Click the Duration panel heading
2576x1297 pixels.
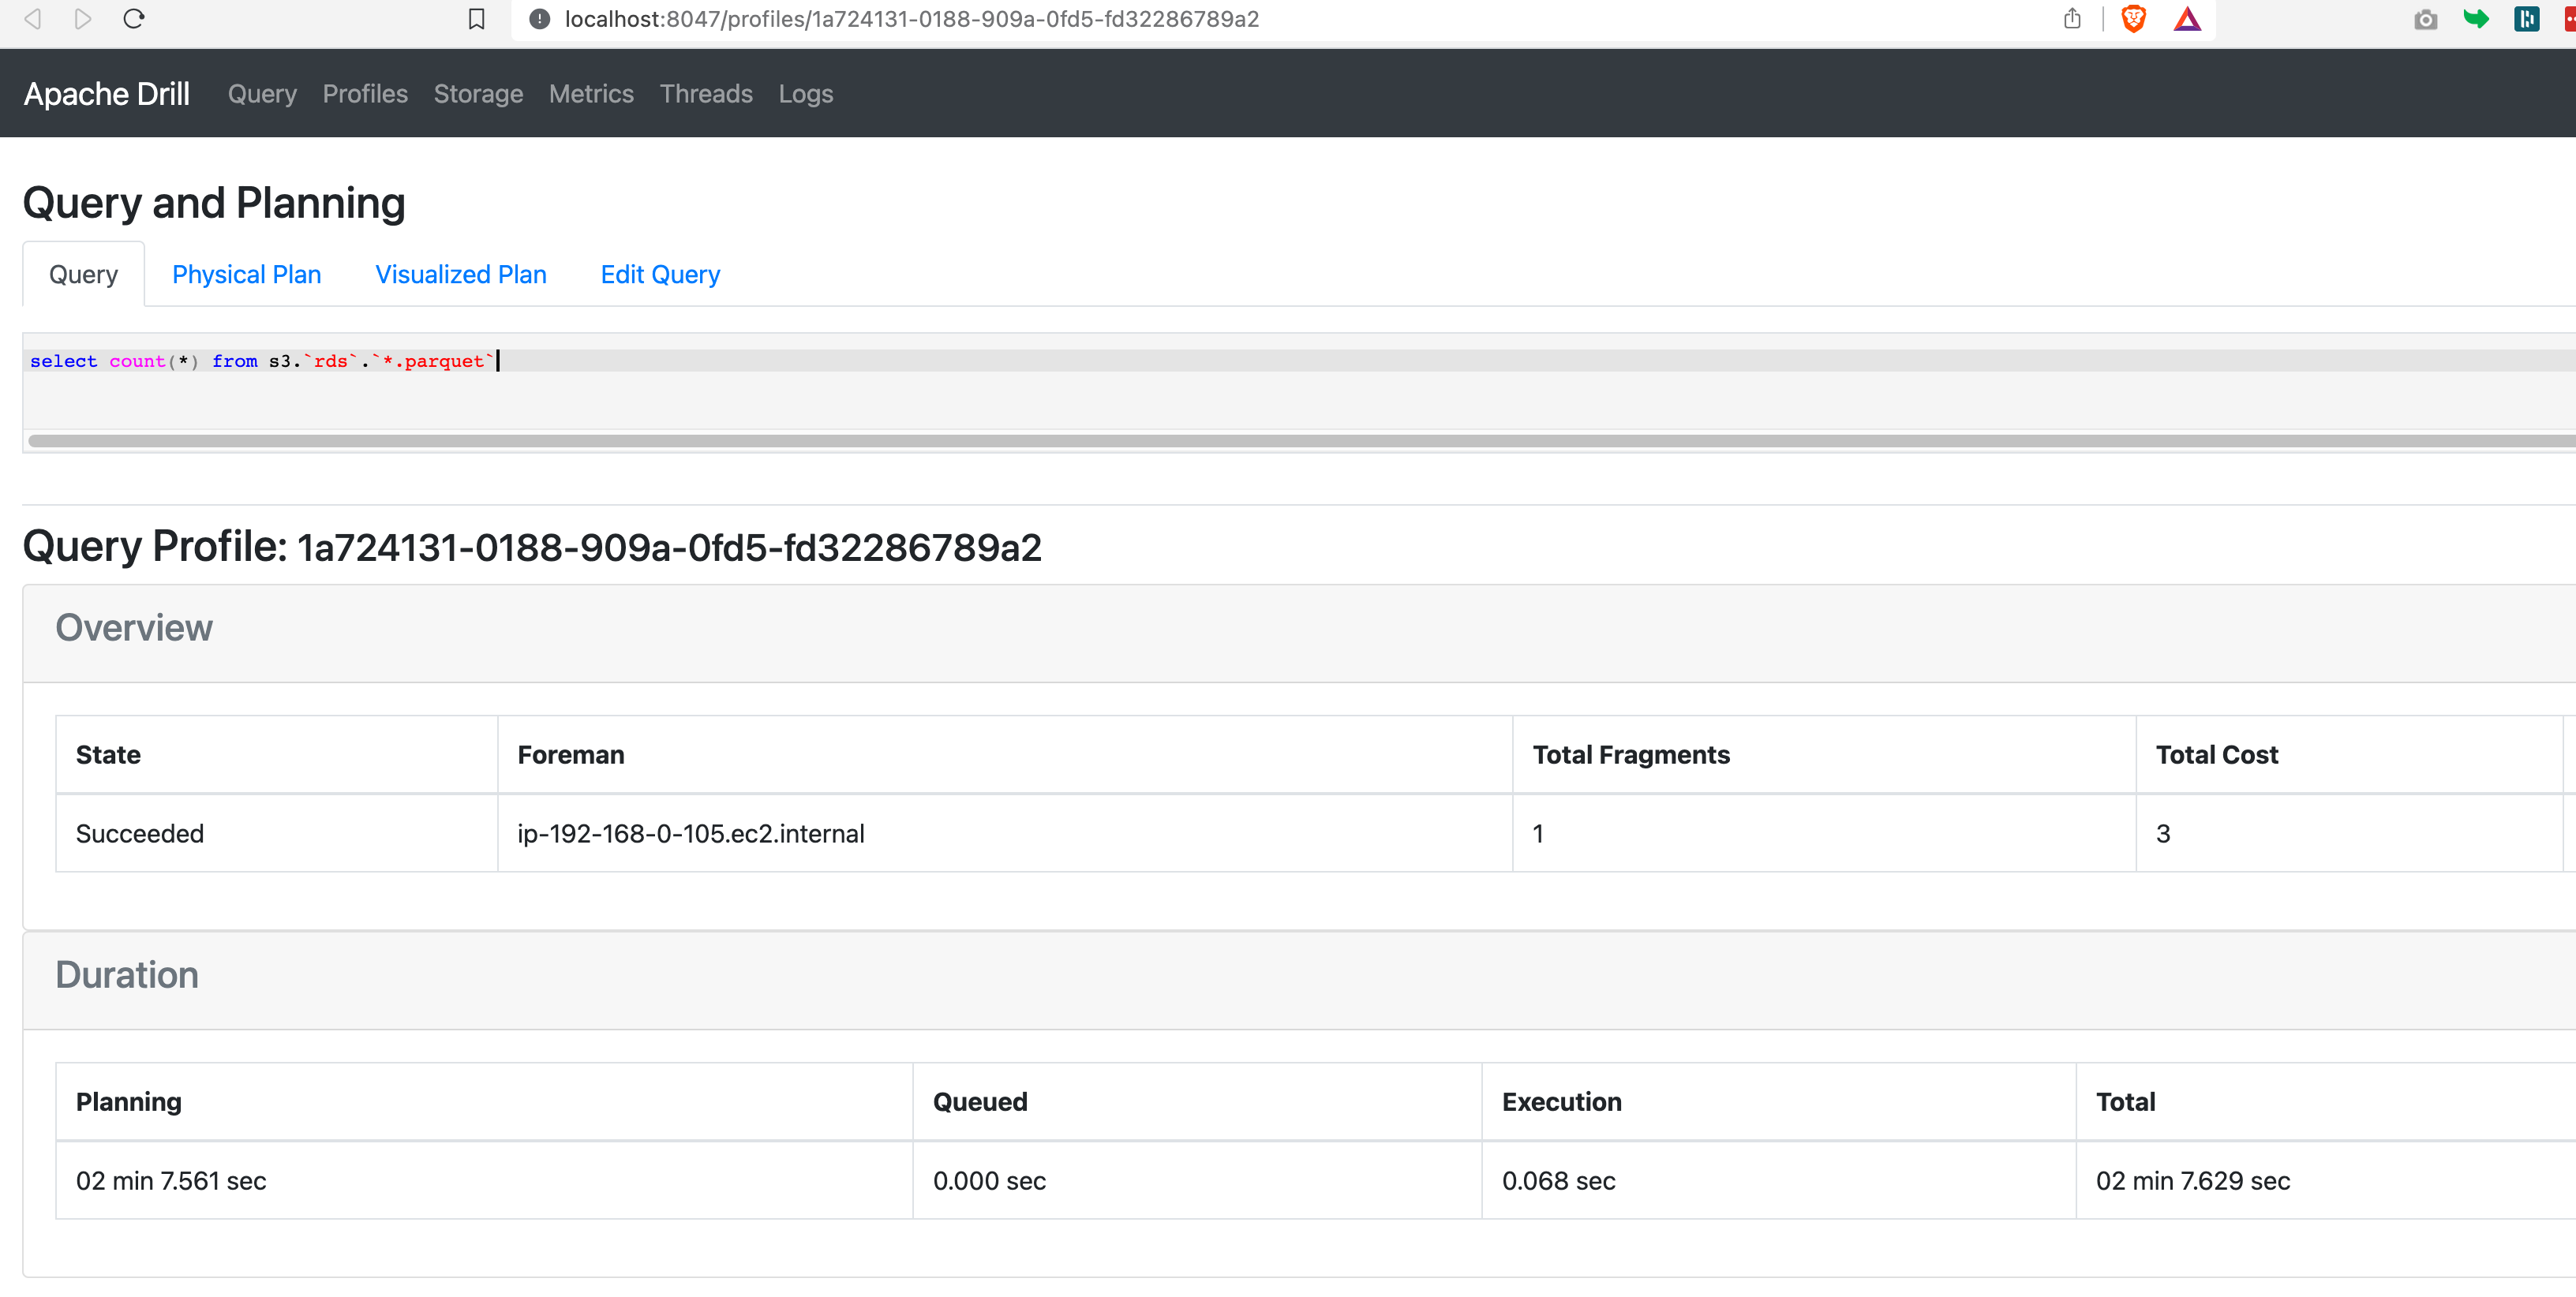(126, 975)
